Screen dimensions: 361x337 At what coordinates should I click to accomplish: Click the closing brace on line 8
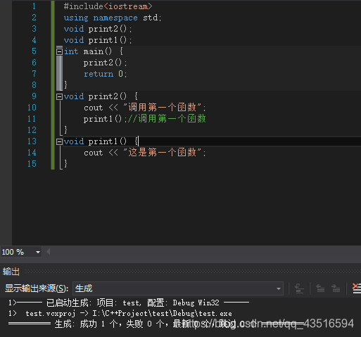65,84
